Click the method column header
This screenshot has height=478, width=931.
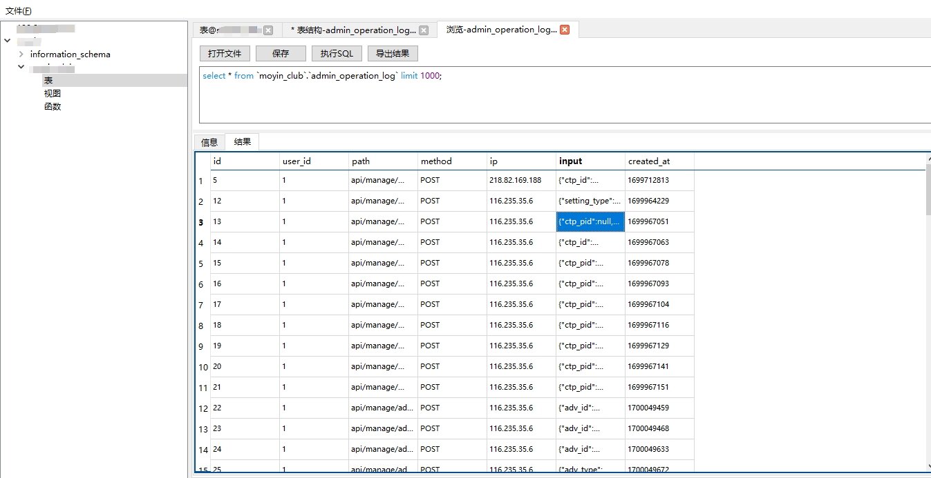coord(452,161)
